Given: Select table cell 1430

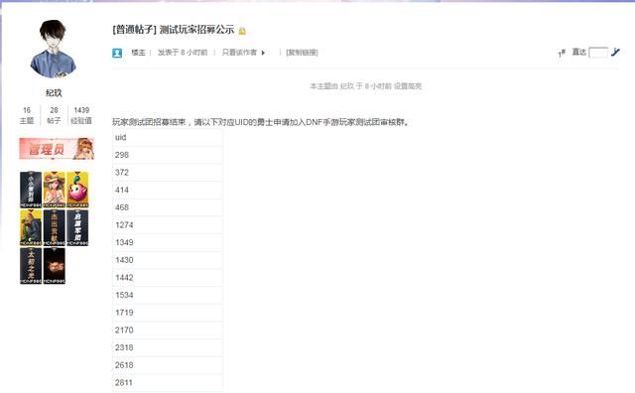Looking at the screenshot, I should coord(168,260).
